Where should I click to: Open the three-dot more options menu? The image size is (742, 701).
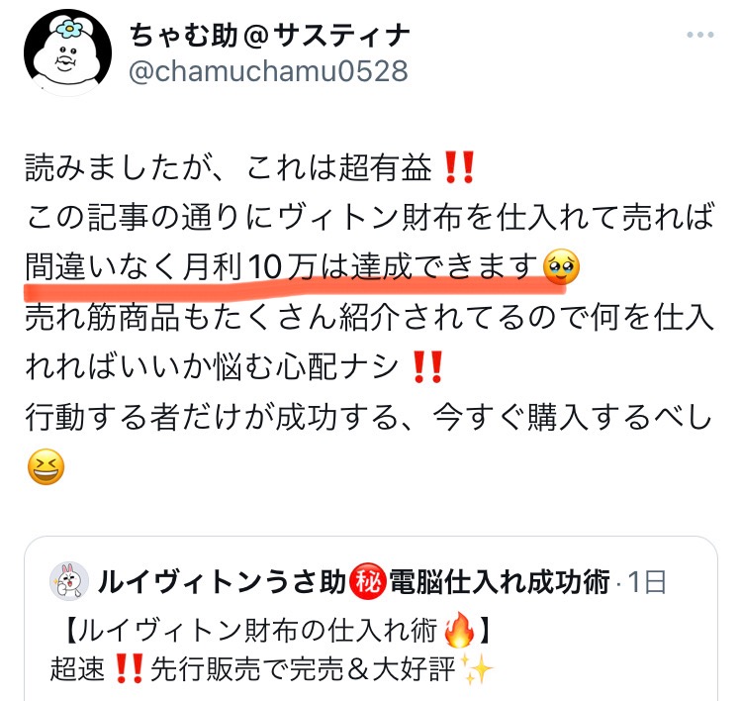tap(699, 35)
